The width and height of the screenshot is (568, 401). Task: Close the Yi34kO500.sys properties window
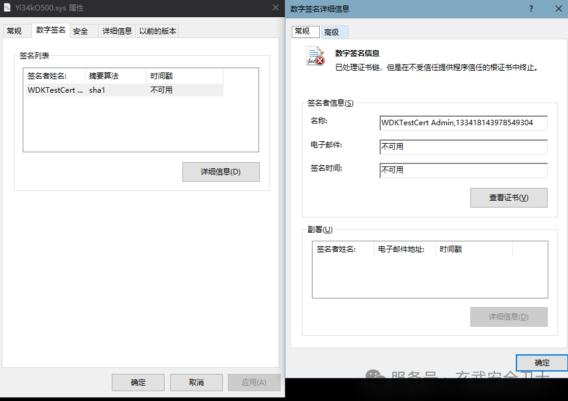[276, 8]
